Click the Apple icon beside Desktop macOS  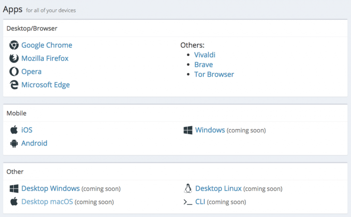(14, 202)
